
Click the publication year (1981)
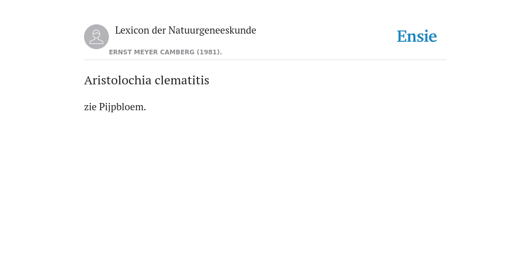209,52
